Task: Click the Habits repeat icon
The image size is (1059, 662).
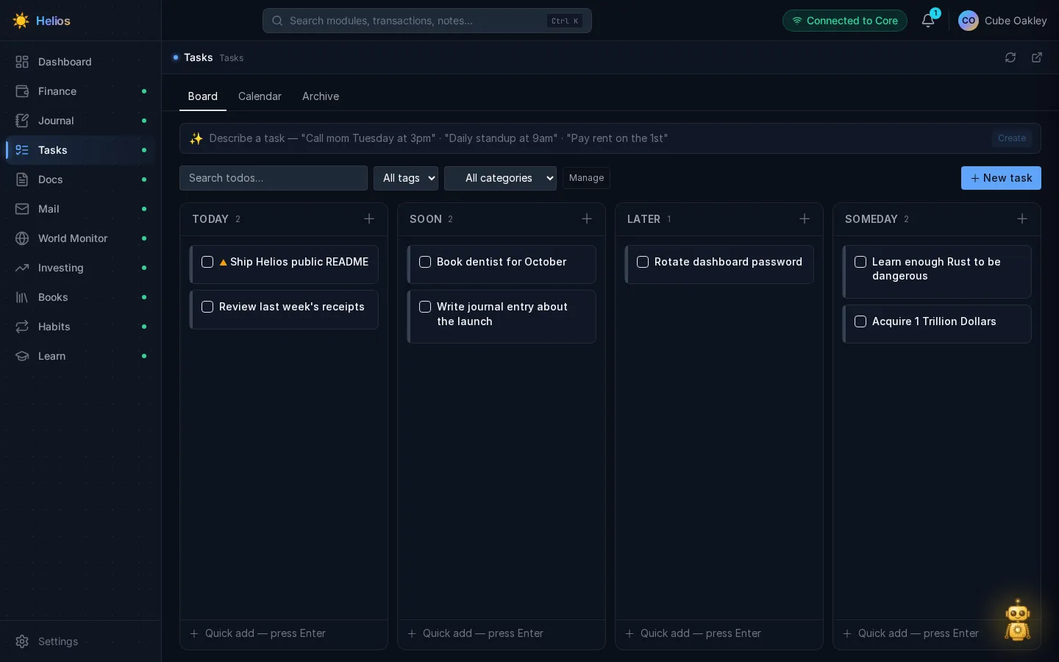Action: coord(22,327)
